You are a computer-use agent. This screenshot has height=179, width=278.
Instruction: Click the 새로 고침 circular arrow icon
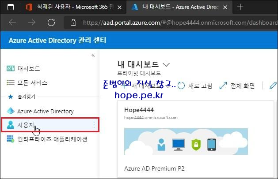point(181,86)
